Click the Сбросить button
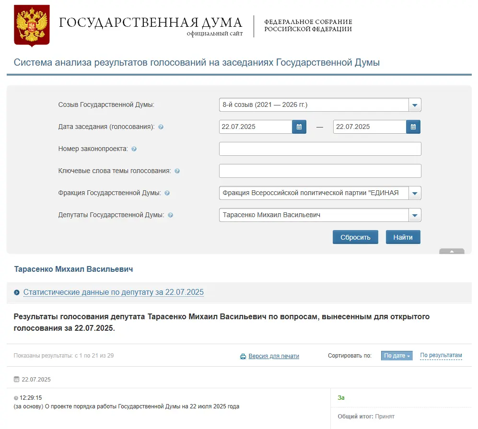 click(x=355, y=237)
